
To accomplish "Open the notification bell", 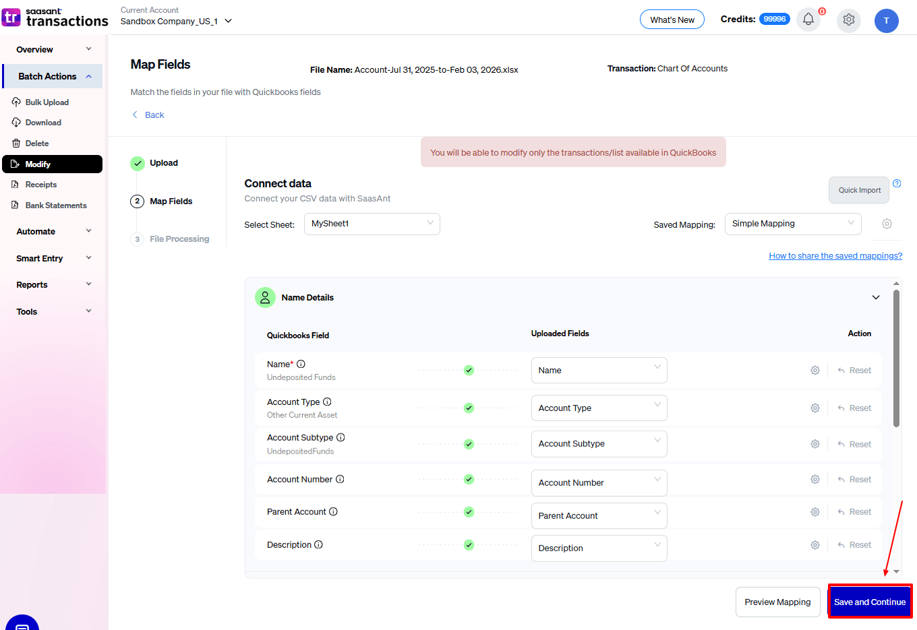I will [808, 20].
